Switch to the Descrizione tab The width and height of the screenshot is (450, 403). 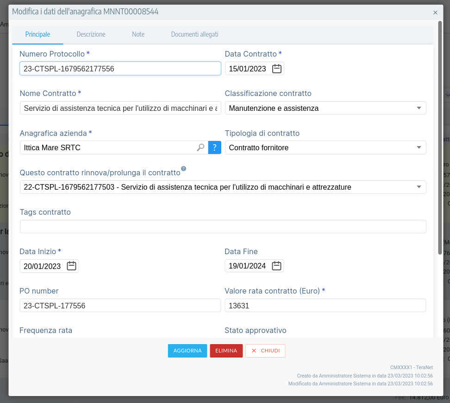pos(91,34)
